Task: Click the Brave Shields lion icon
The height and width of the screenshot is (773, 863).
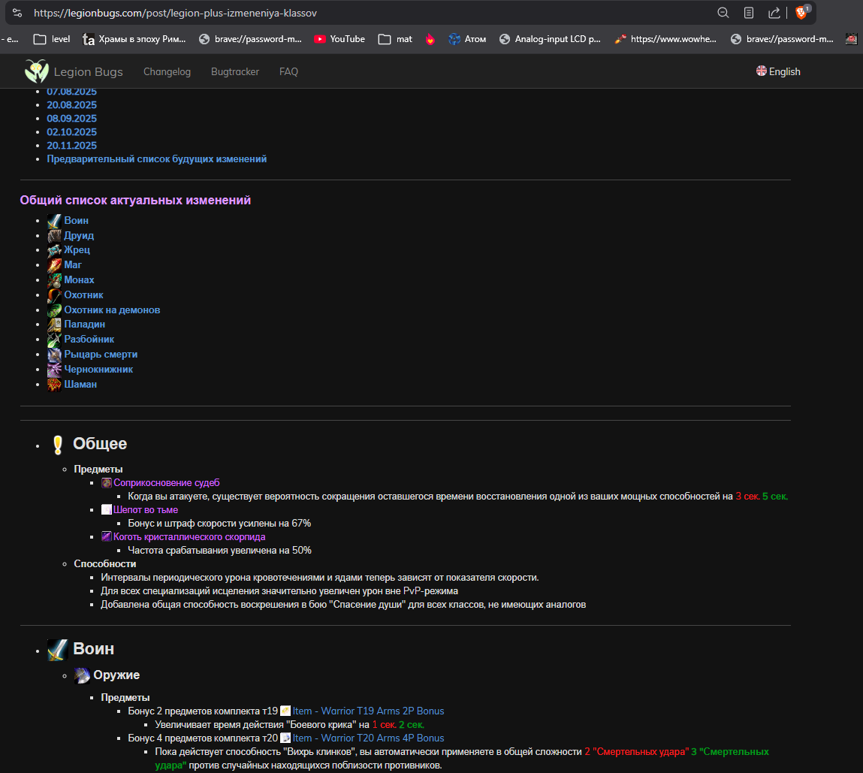Action: point(801,13)
